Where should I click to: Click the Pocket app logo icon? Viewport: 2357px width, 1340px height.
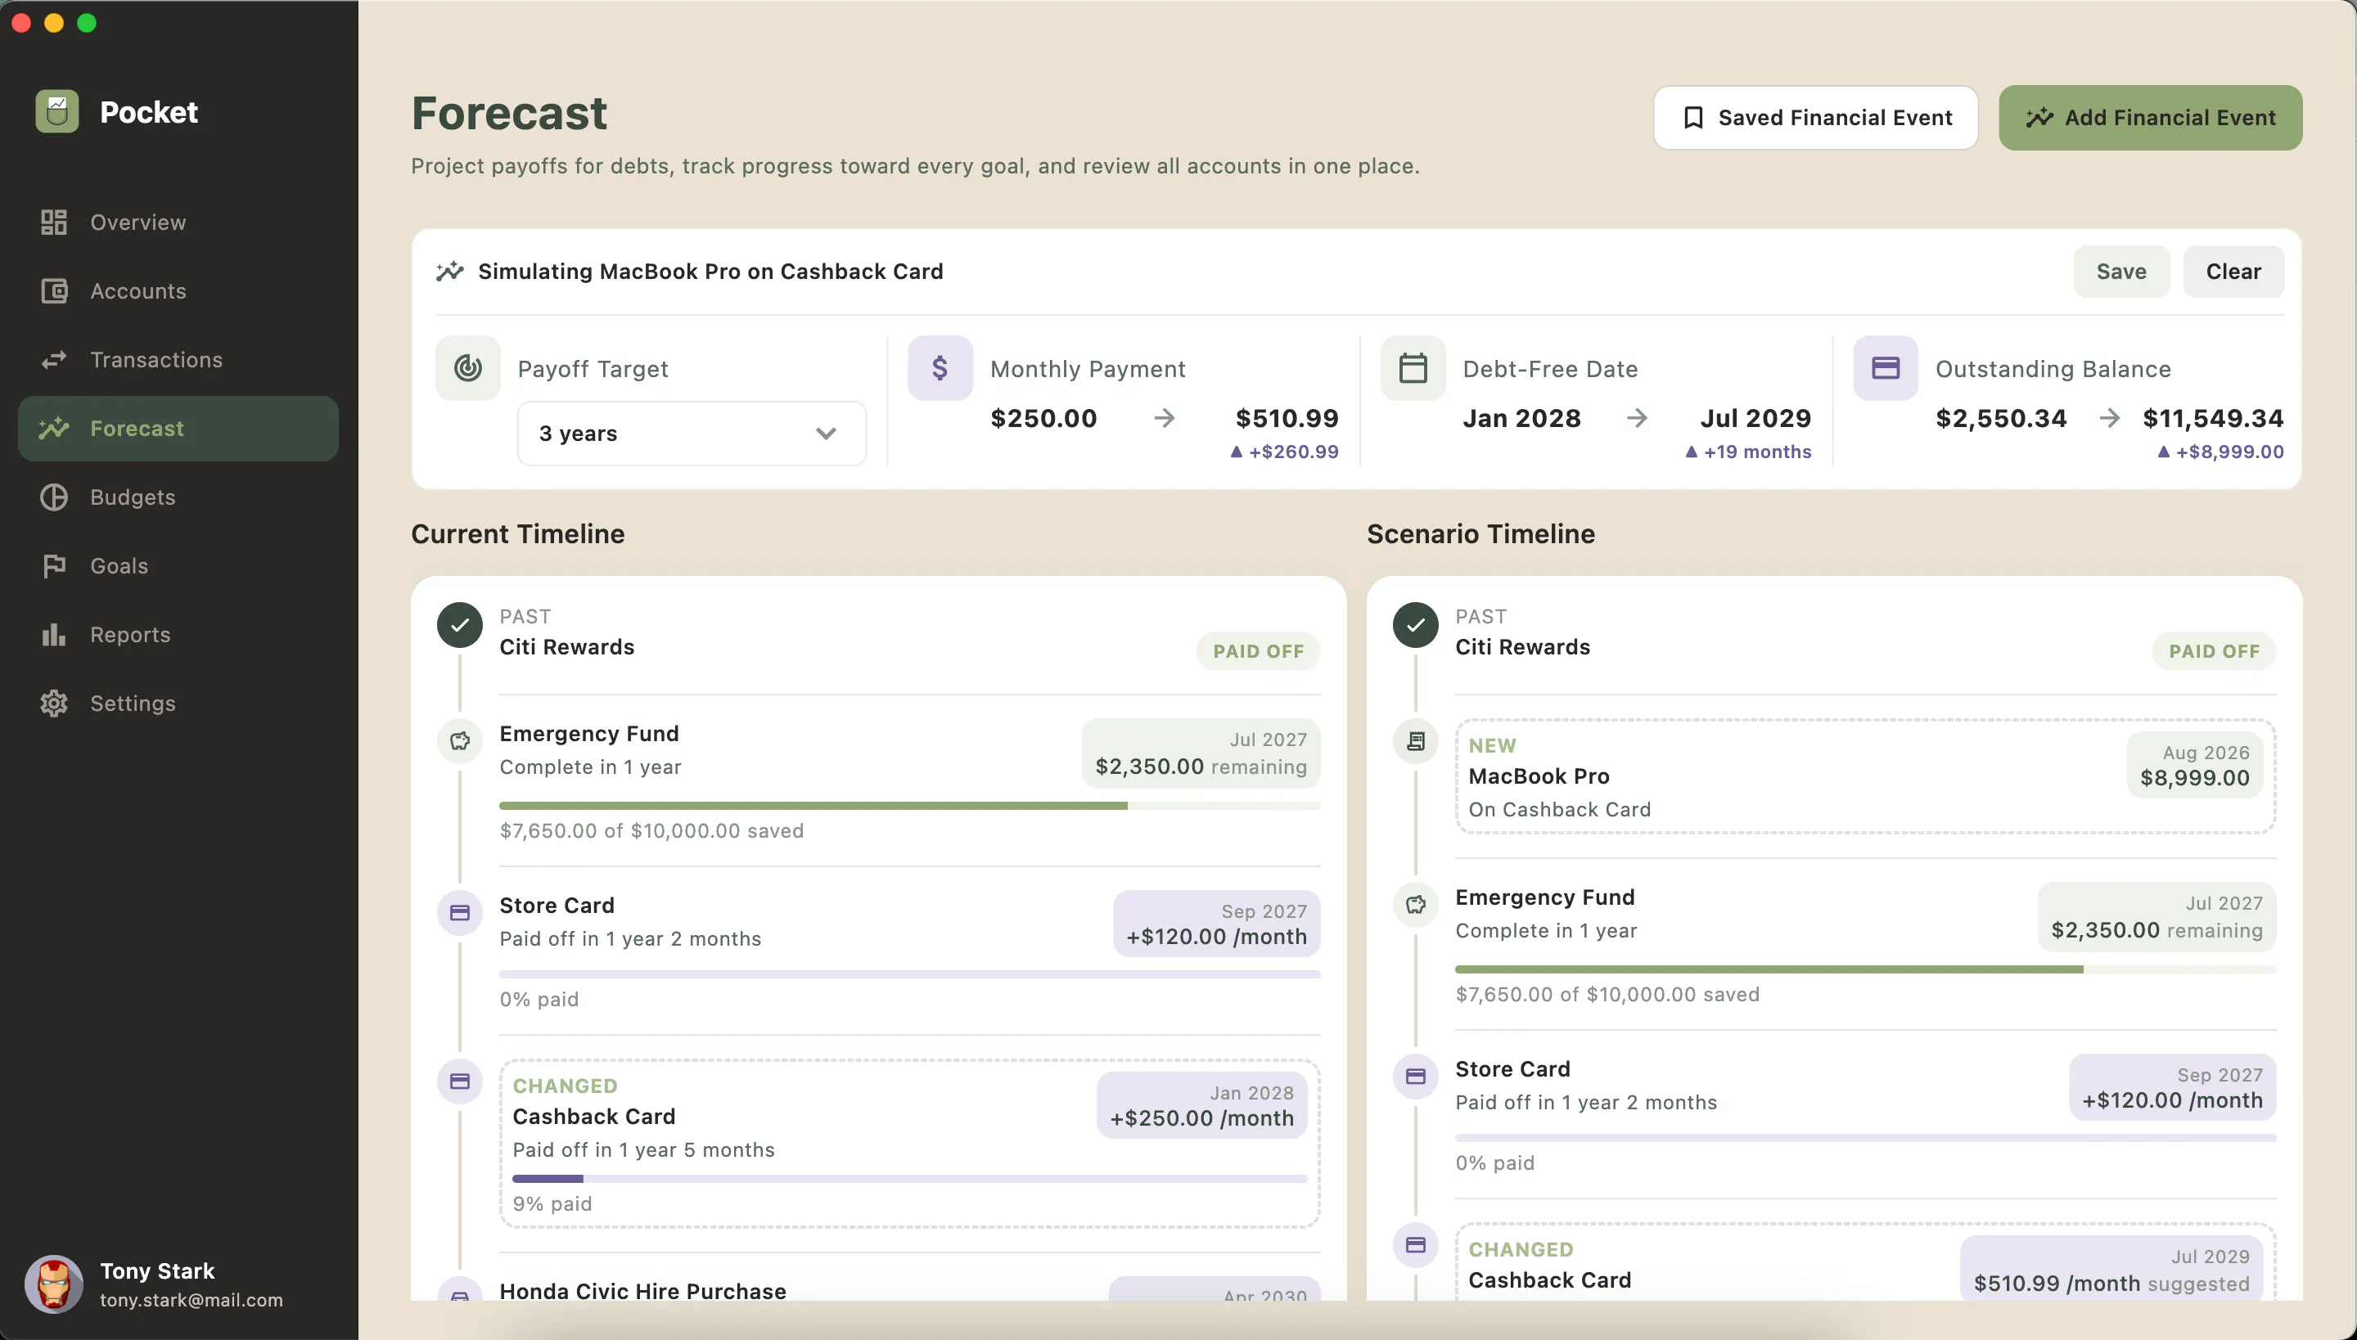point(57,111)
